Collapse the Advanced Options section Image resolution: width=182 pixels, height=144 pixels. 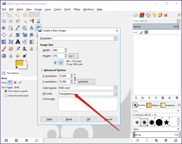click(42, 70)
